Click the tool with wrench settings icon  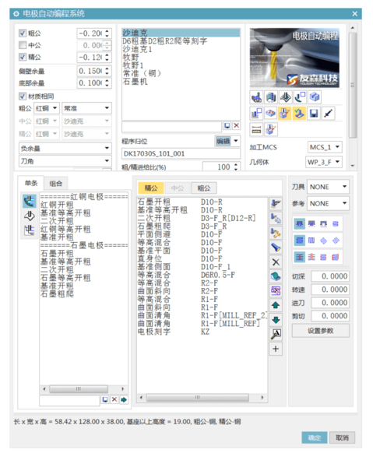click(276, 233)
